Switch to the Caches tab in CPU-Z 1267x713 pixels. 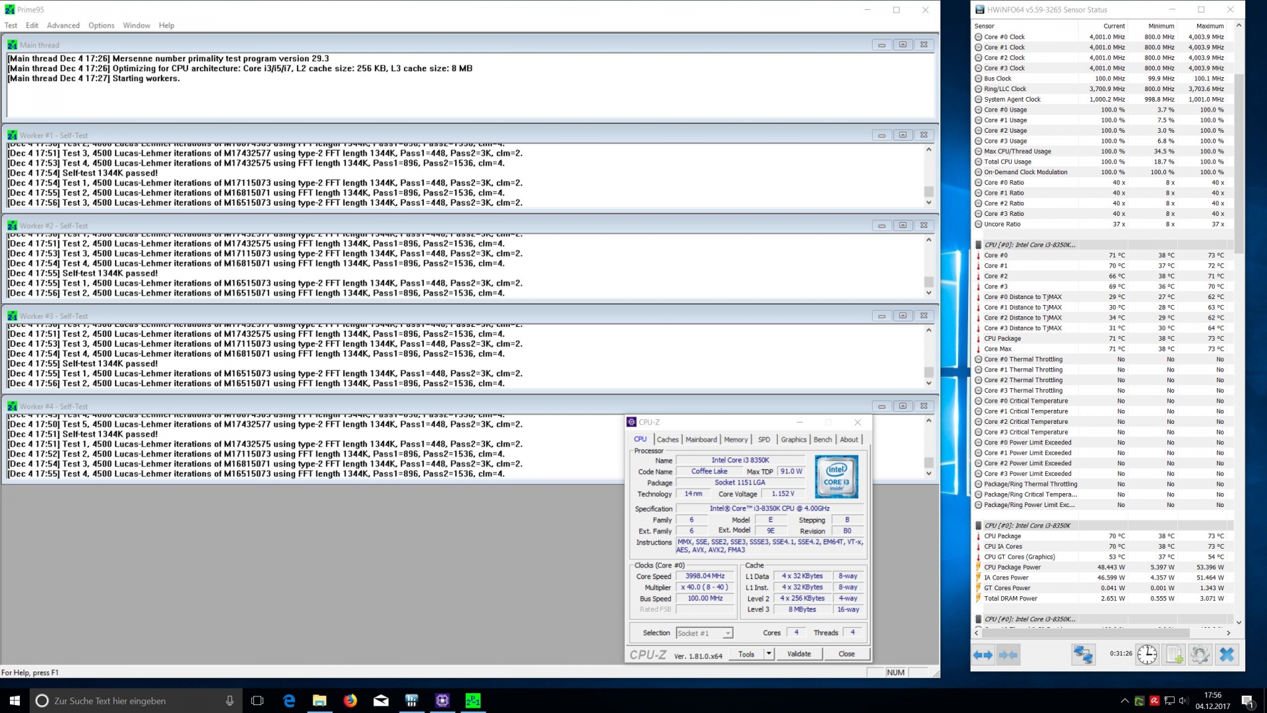(667, 440)
